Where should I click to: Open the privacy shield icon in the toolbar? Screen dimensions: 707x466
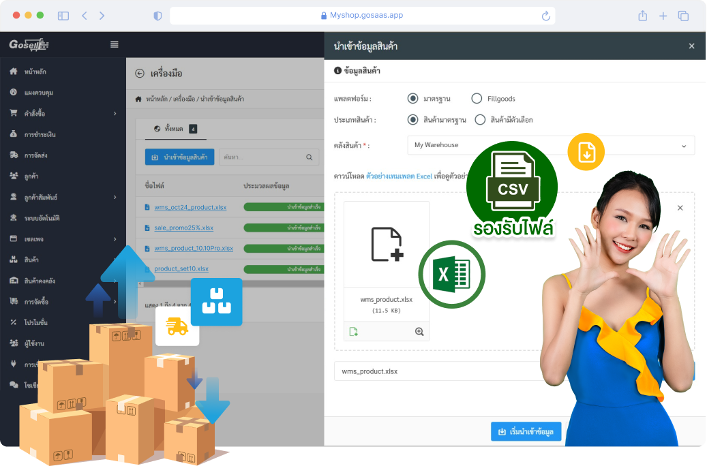157,16
